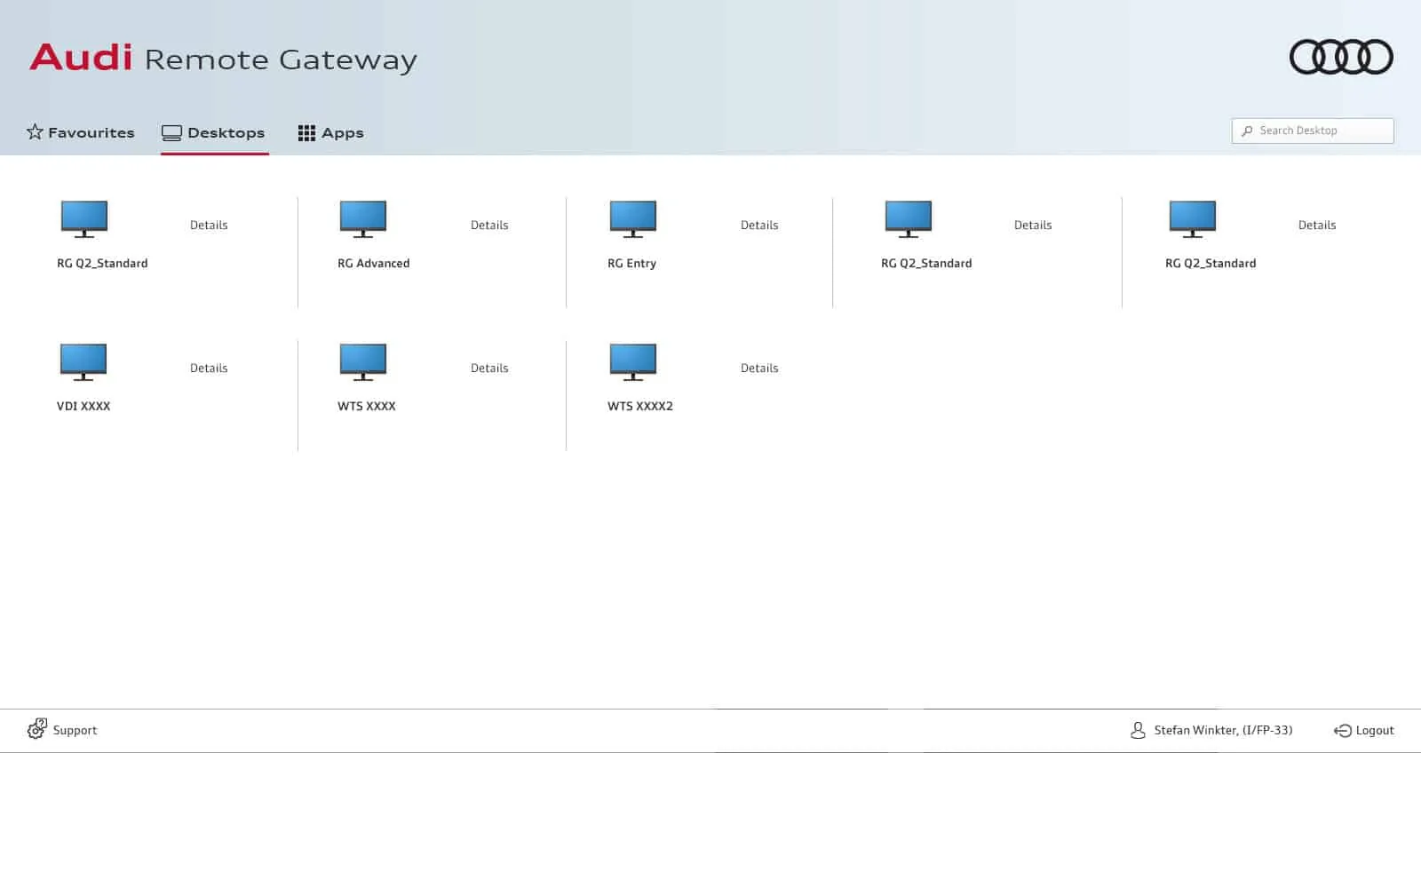Show Details for RG Advanced
The height and width of the screenshot is (888, 1421).
point(489,226)
